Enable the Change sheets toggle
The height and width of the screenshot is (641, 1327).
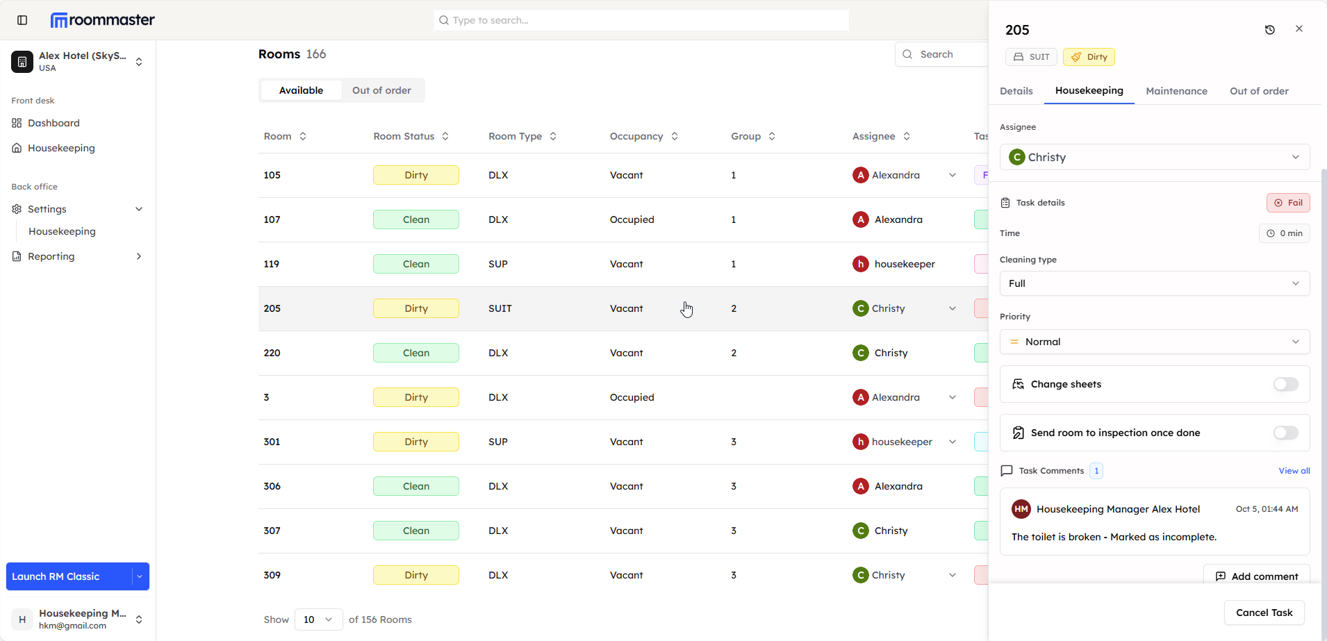pyautogui.click(x=1285, y=384)
